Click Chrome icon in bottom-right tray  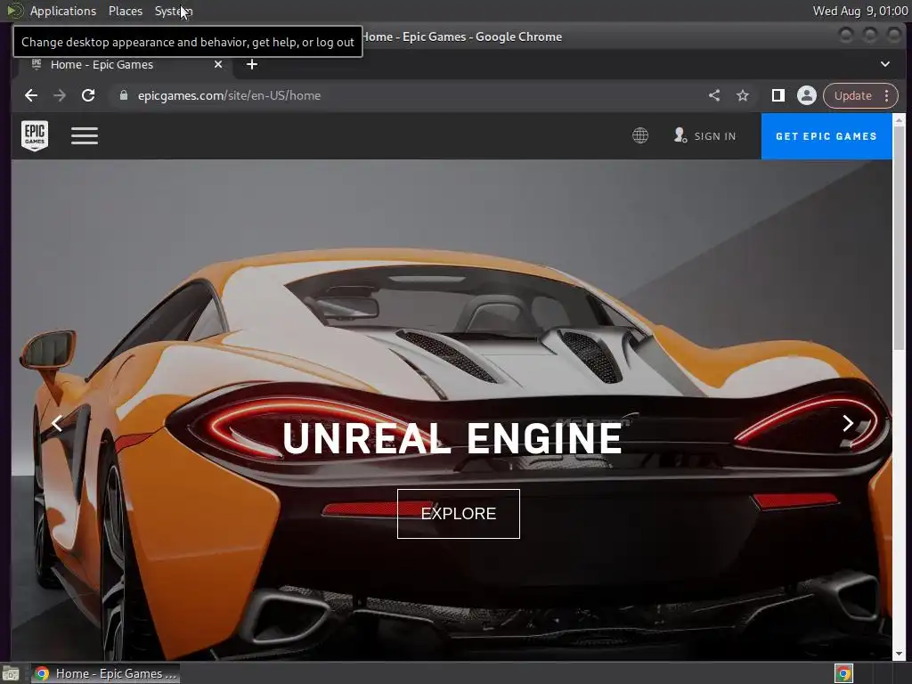[x=843, y=673]
